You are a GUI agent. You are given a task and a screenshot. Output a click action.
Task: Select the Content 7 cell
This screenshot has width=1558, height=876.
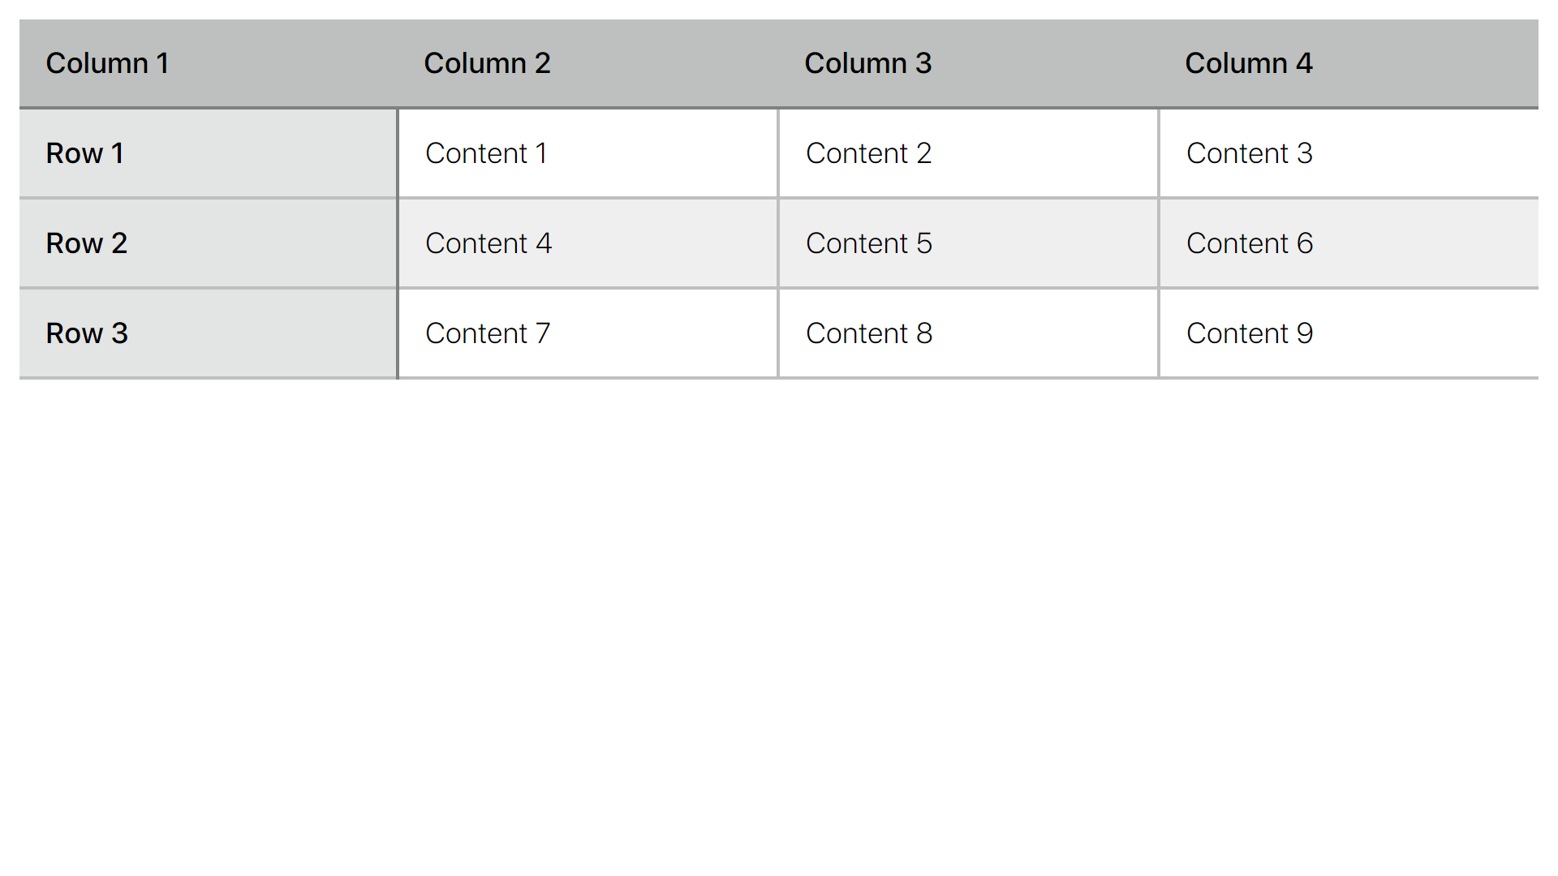(588, 333)
